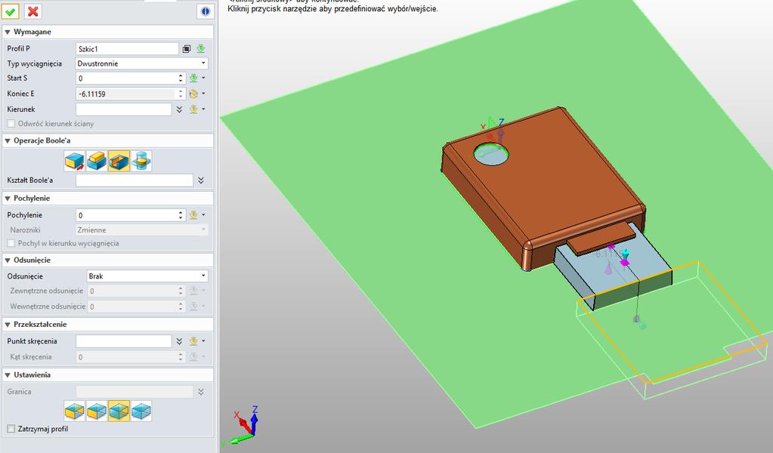The width and height of the screenshot is (773, 453).
Task: Adjust the Start S spinner arrows
Action: (181, 79)
